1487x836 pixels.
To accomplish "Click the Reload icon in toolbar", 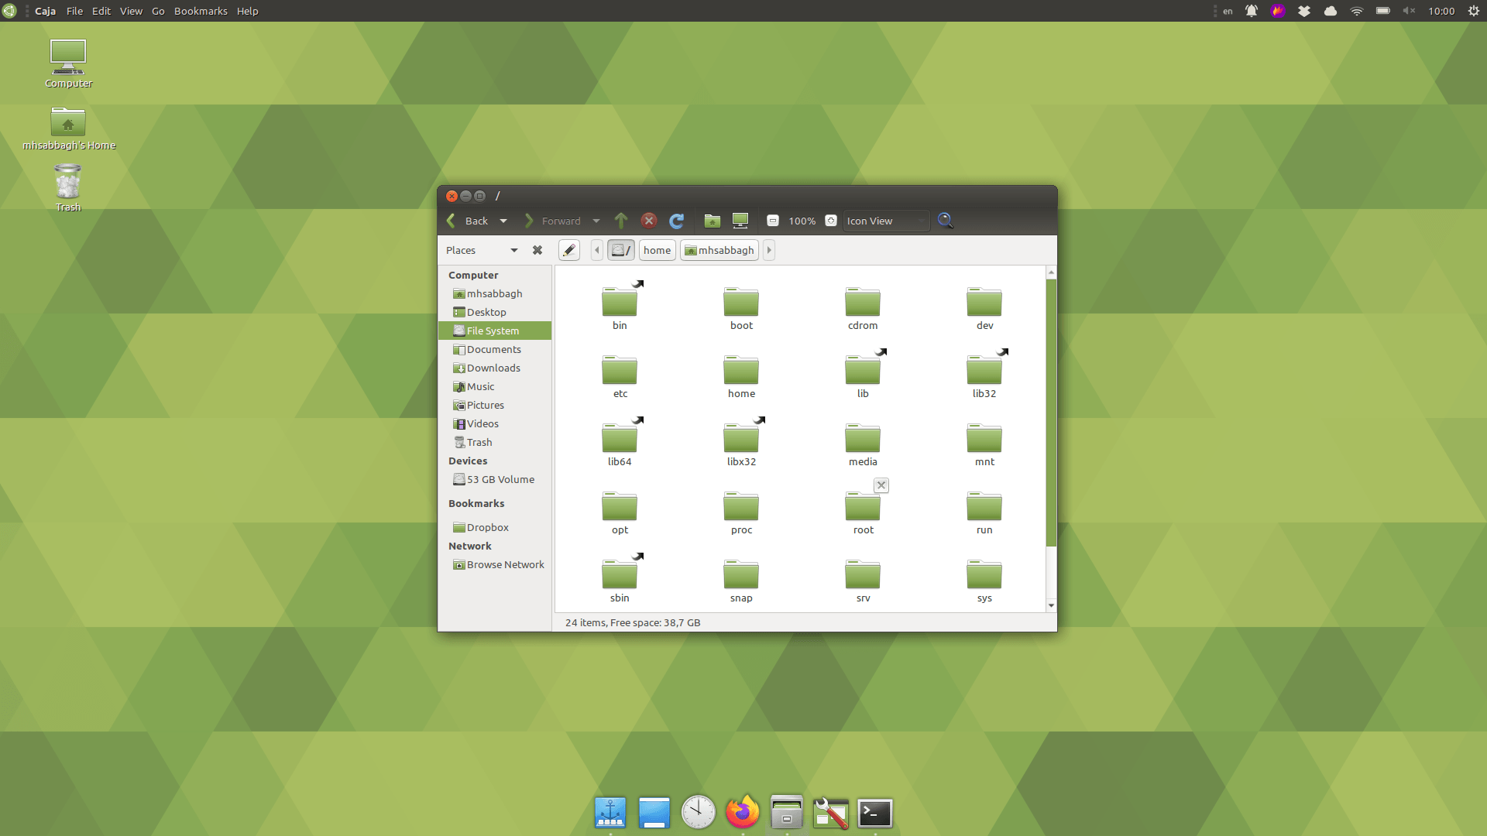I will 676,221.
